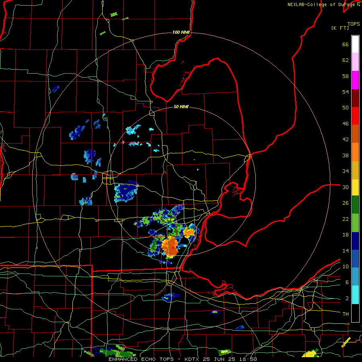This screenshot has height=362, width=362.
Task: Click the '30' legend value
Action: point(346,187)
